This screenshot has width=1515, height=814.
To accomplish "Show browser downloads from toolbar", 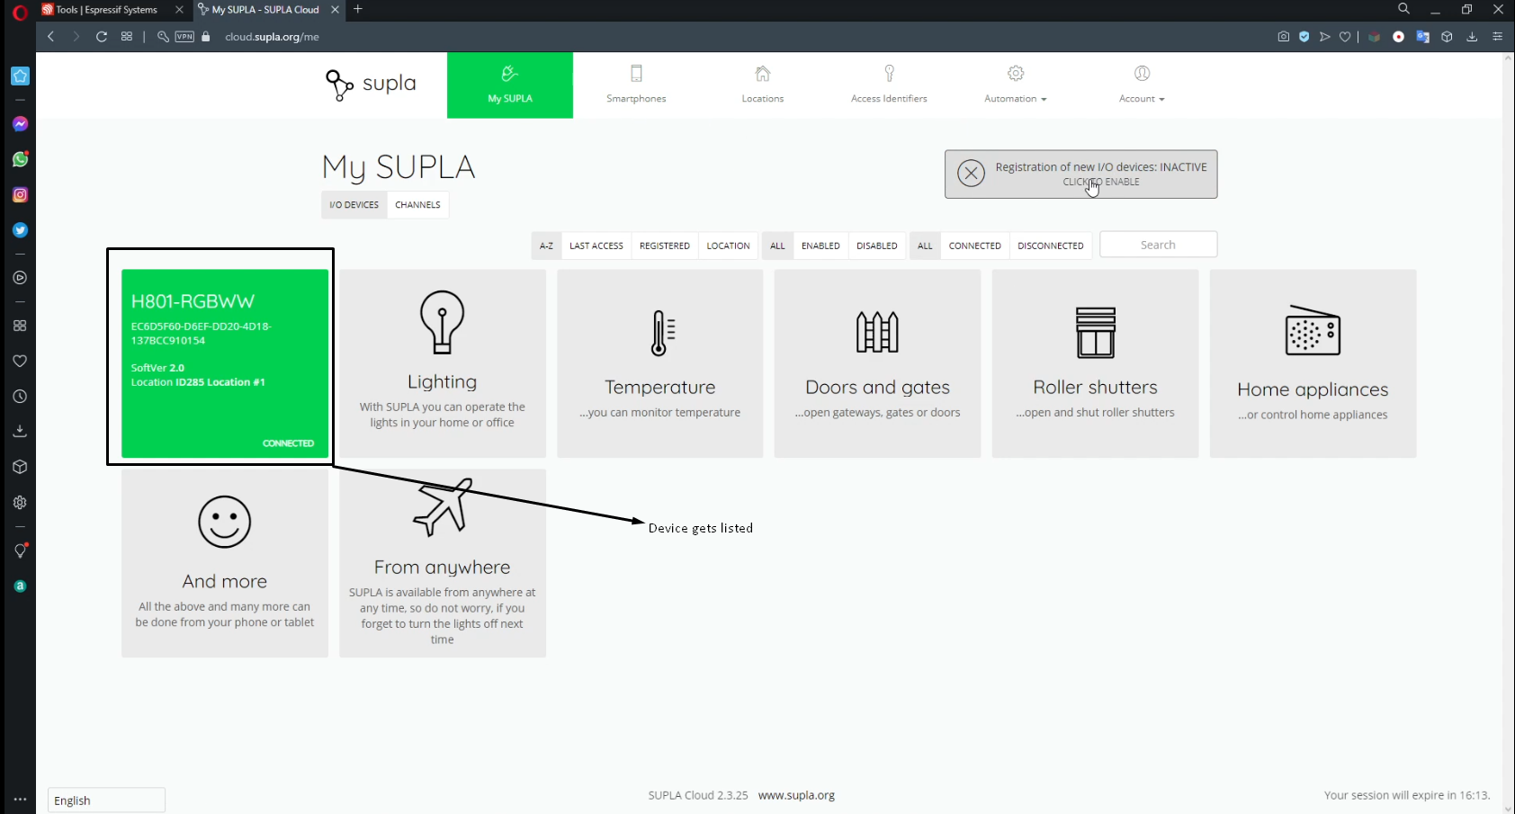I will (x=1472, y=37).
